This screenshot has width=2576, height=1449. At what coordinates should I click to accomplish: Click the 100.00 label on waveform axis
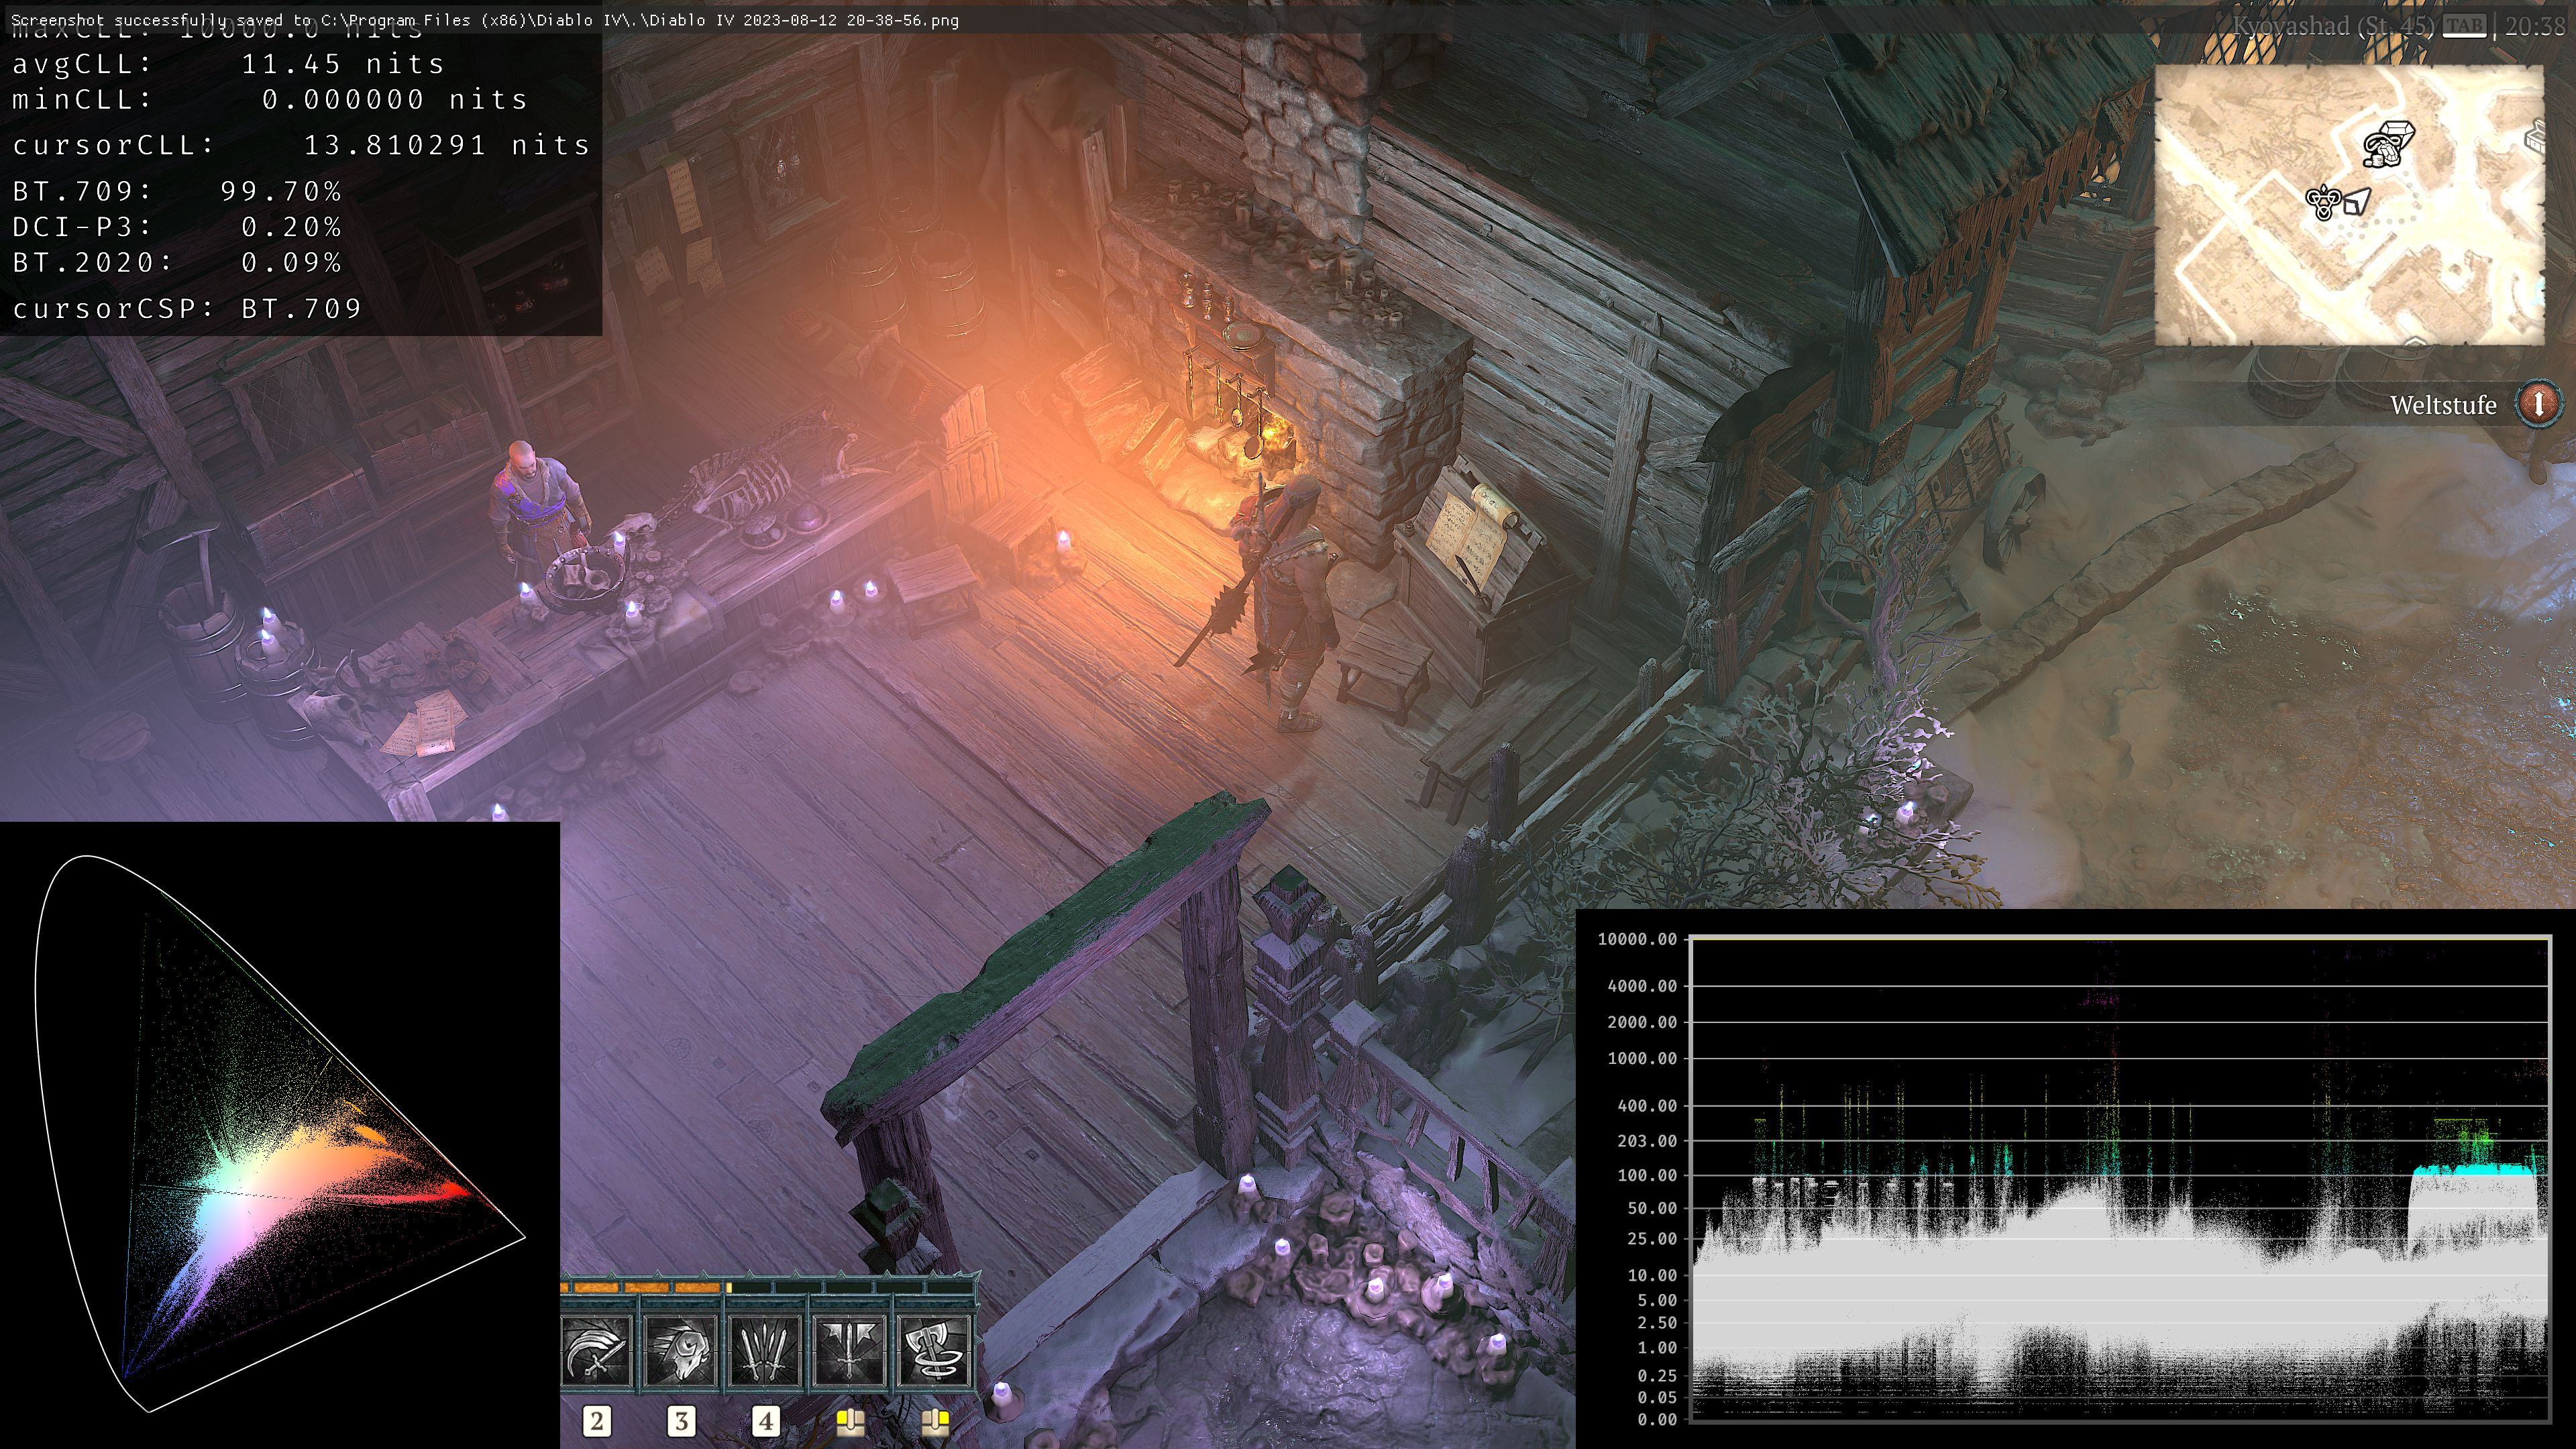point(1647,1175)
